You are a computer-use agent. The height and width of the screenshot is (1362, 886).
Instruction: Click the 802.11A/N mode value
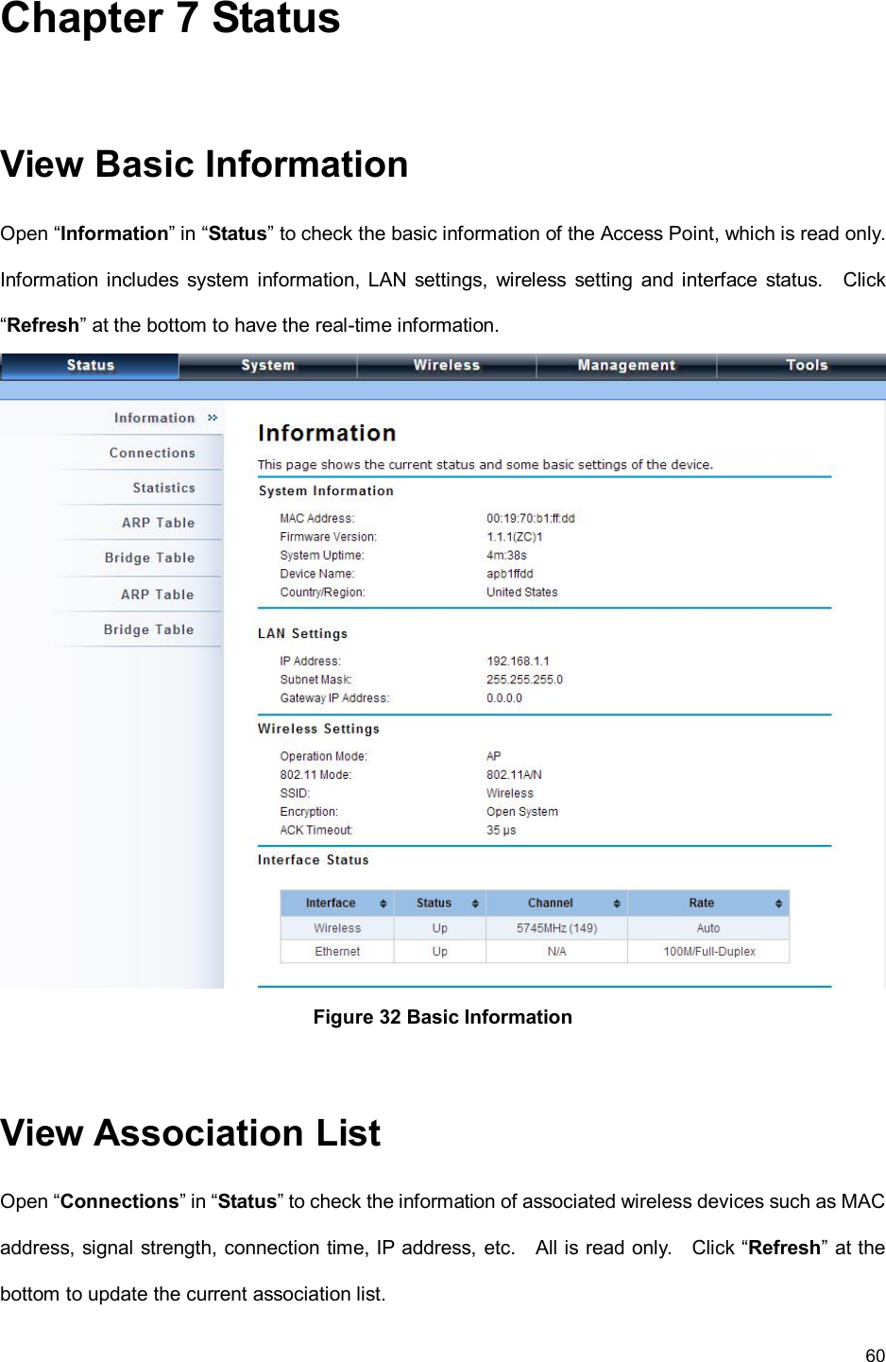(514, 775)
